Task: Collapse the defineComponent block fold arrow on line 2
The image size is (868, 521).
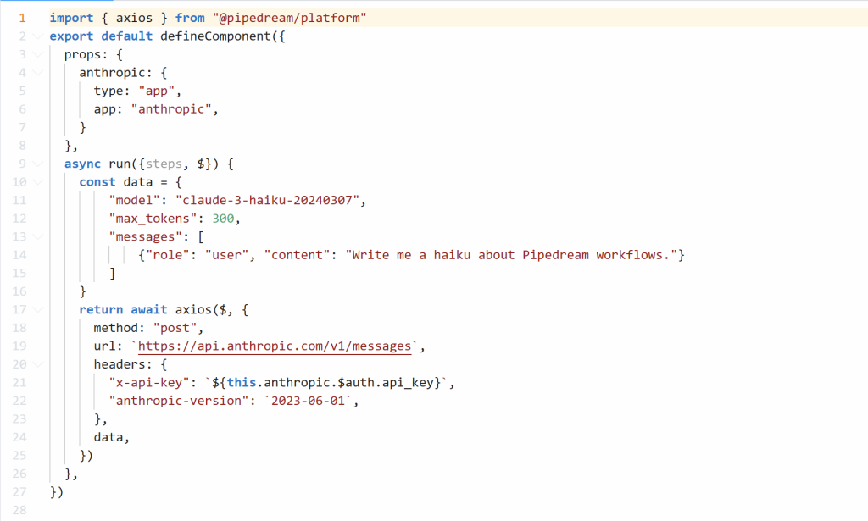Action: pos(37,36)
